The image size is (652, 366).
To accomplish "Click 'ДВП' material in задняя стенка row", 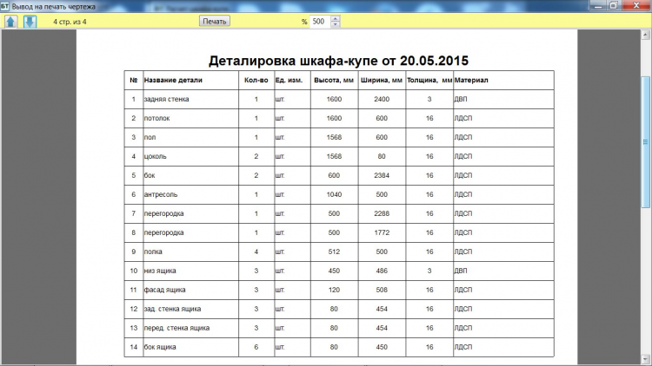I will [461, 99].
